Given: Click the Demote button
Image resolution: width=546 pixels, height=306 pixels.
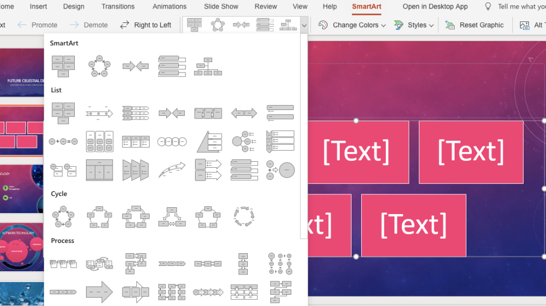Looking at the screenshot, I should pos(89,25).
